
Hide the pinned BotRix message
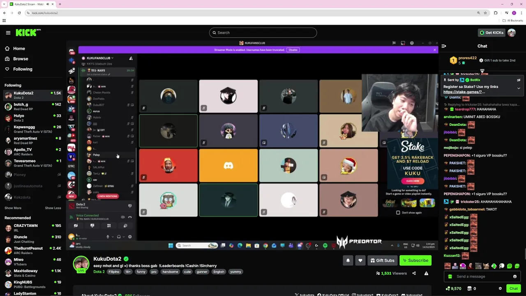tap(519, 80)
